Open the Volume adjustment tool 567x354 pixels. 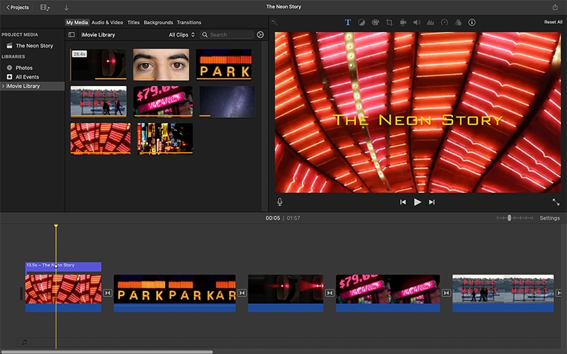(416, 22)
